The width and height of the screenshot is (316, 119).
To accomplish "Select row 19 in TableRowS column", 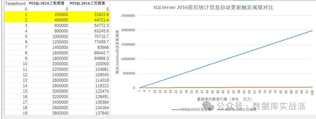I will [x=16, y=113].
